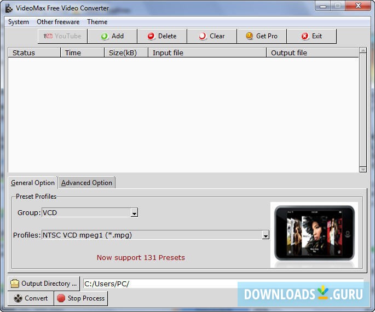Click the green Add icon
Image resolution: width=375 pixels, height=312 pixels.
(104, 36)
